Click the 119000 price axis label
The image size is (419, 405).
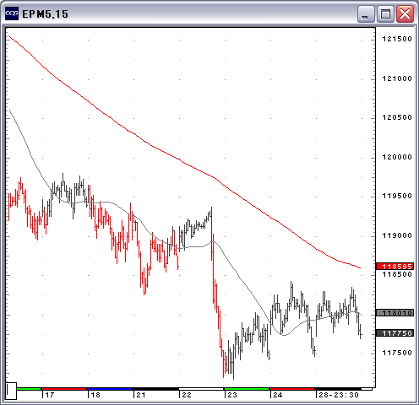pyautogui.click(x=397, y=235)
